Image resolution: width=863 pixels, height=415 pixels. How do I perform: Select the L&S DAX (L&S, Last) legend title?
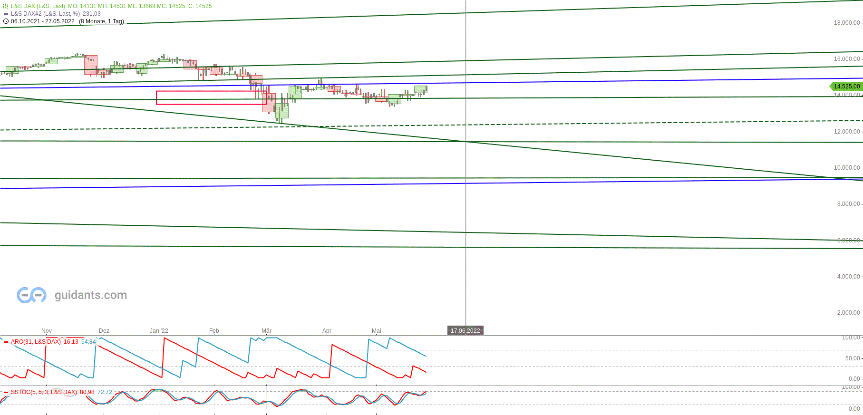click(x=38, y=6)
